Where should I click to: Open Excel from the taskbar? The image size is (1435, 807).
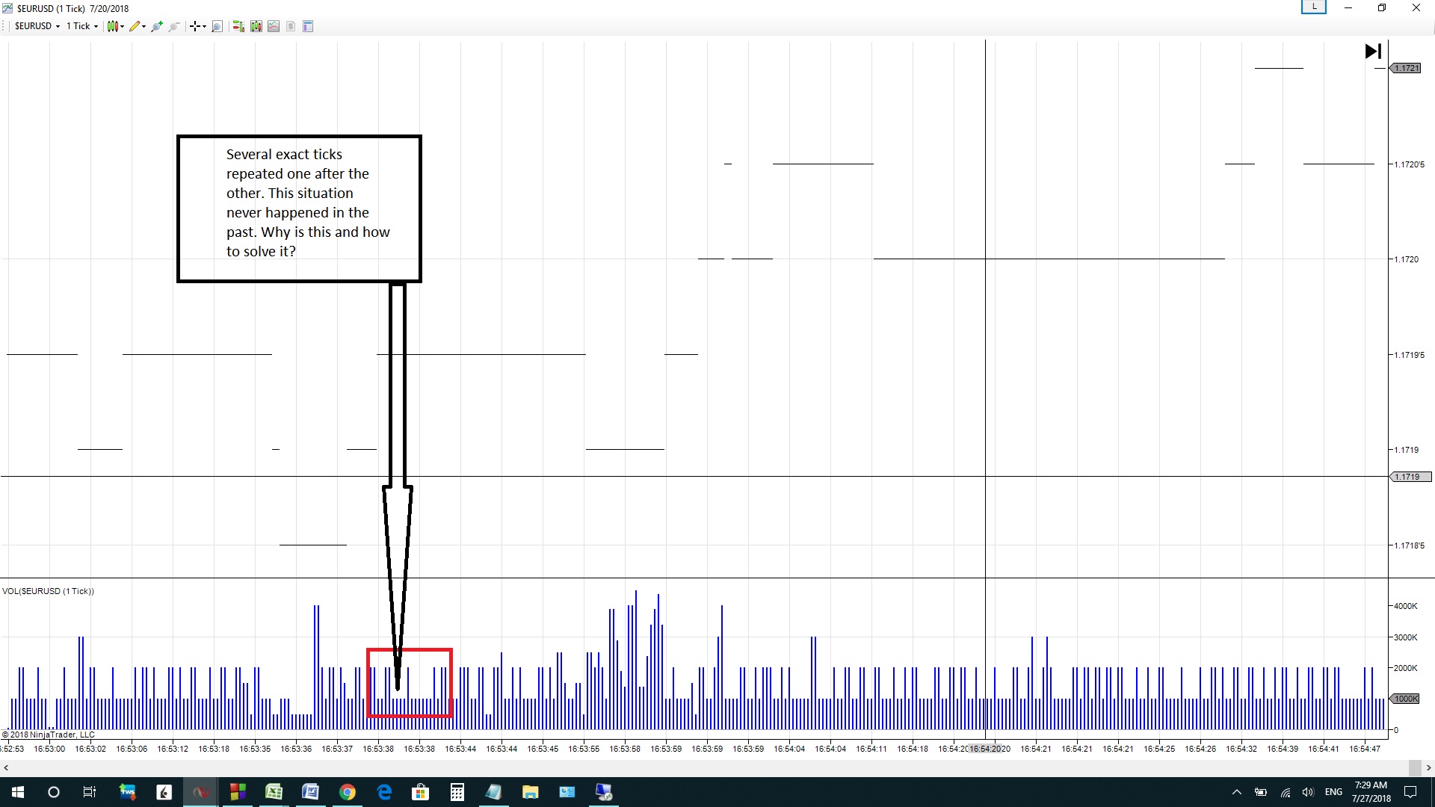tap(274, 792)
